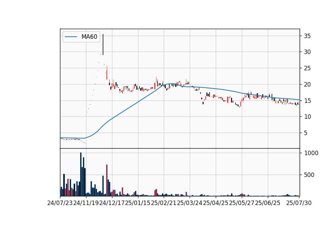Click the tallest volume bar near 1000

pyautogui.click(x=81, y=174)
